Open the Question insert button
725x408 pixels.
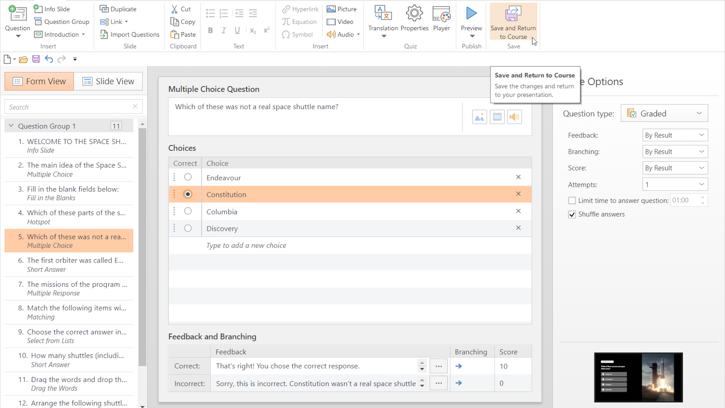tap(17, 21)
